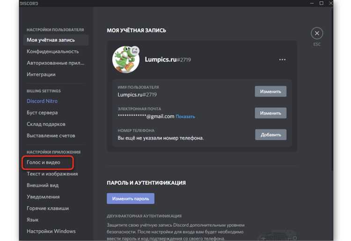
Task: Open the three-dots account options menu
Action: pos(282,60)
